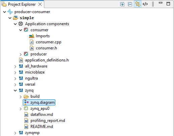Click the versal platform icon

(21, 84)
